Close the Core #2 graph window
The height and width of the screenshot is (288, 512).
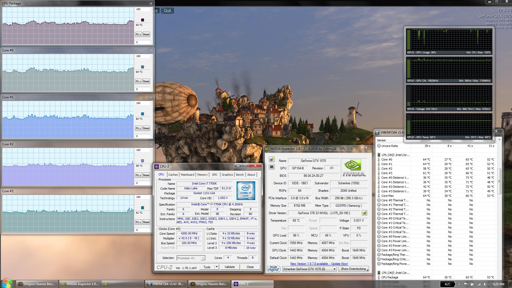click(x=151, y=144)
